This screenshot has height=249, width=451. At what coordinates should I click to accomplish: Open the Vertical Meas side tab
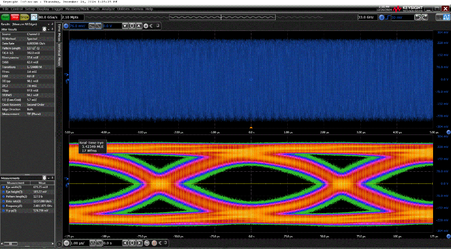click(59, 54)
